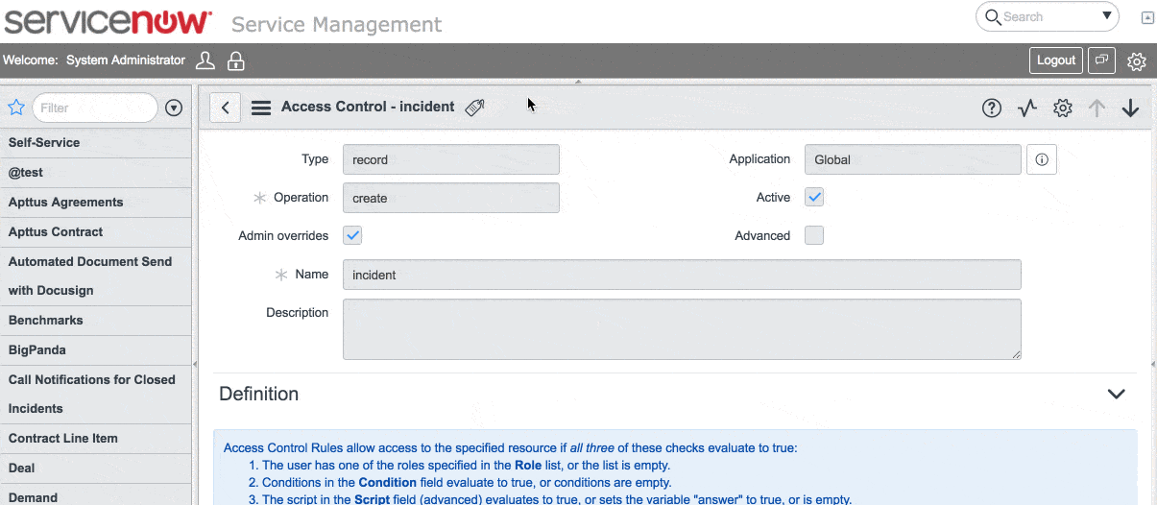Image resolution: width=1157 pixels, height=505 pixels.
Task: Open the global Search dropdown arrow
Action: [1107, 16]
